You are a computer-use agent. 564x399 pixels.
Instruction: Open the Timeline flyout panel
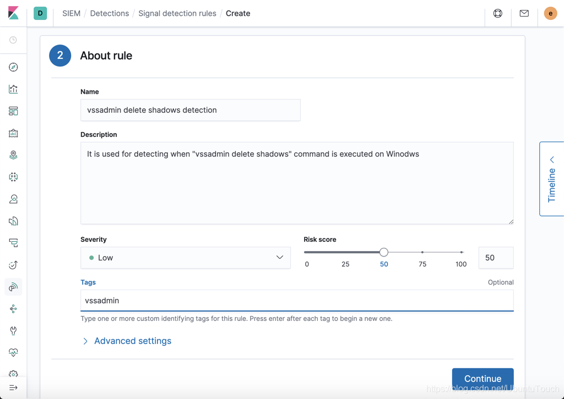551,179
